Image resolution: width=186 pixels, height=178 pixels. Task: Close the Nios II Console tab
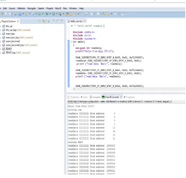point(121,97)
